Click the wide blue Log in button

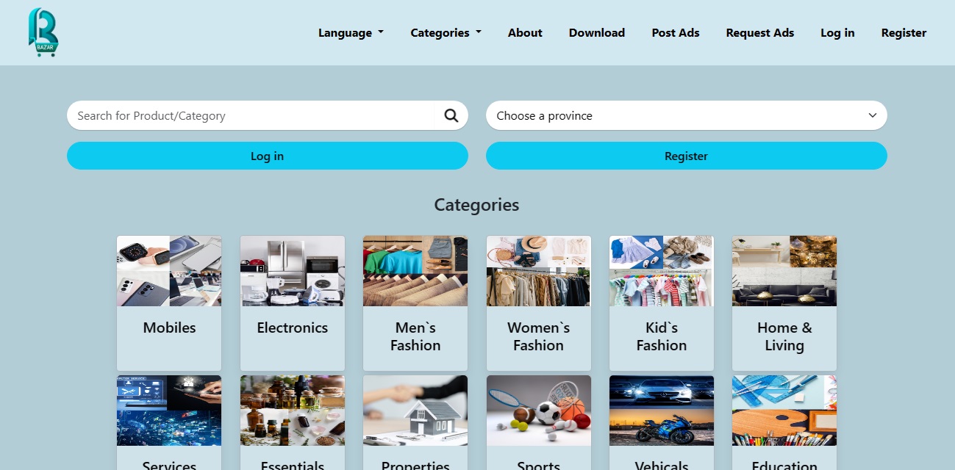(x=268, y=156)
